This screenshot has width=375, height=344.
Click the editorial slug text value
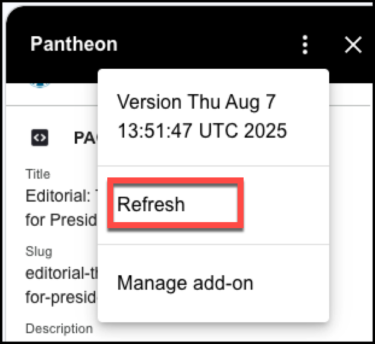[x=60, y=273]
